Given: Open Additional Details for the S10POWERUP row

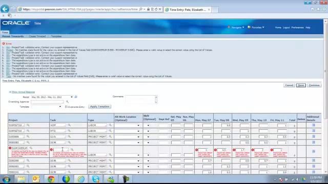Looking at the screenshot, I should [313, 151].
